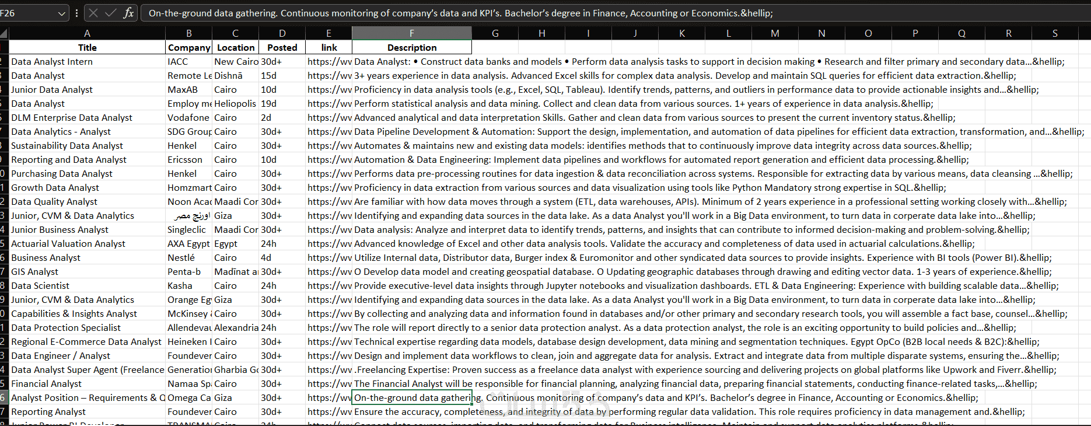Select the "Sustainability Data Analyst" cell
The image size is (1091, 426).
[x=87, y=145]
